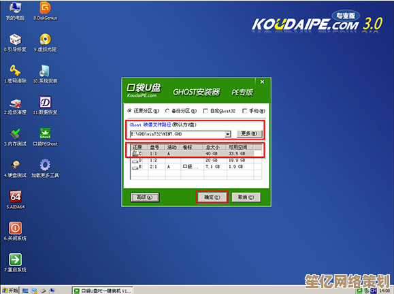This screenshot has width=394, height=294.
Task: Open the 11.数据恢复 recovery icon
Action: (x=45, y=105)
